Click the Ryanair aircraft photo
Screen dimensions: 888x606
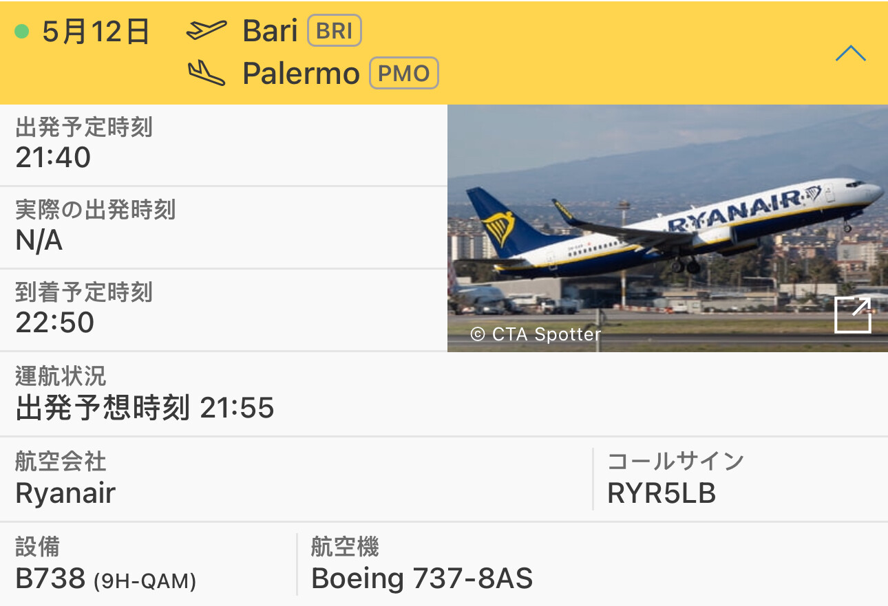tap(668, 228)
